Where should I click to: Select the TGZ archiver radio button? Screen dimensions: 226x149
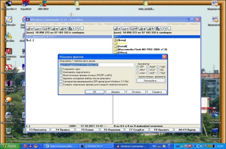click(158, 73)
